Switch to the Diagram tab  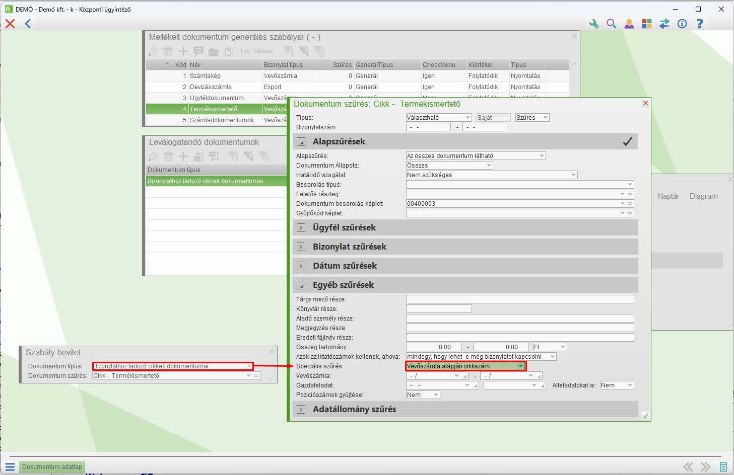pyautogui.click(x=703, y=196)
